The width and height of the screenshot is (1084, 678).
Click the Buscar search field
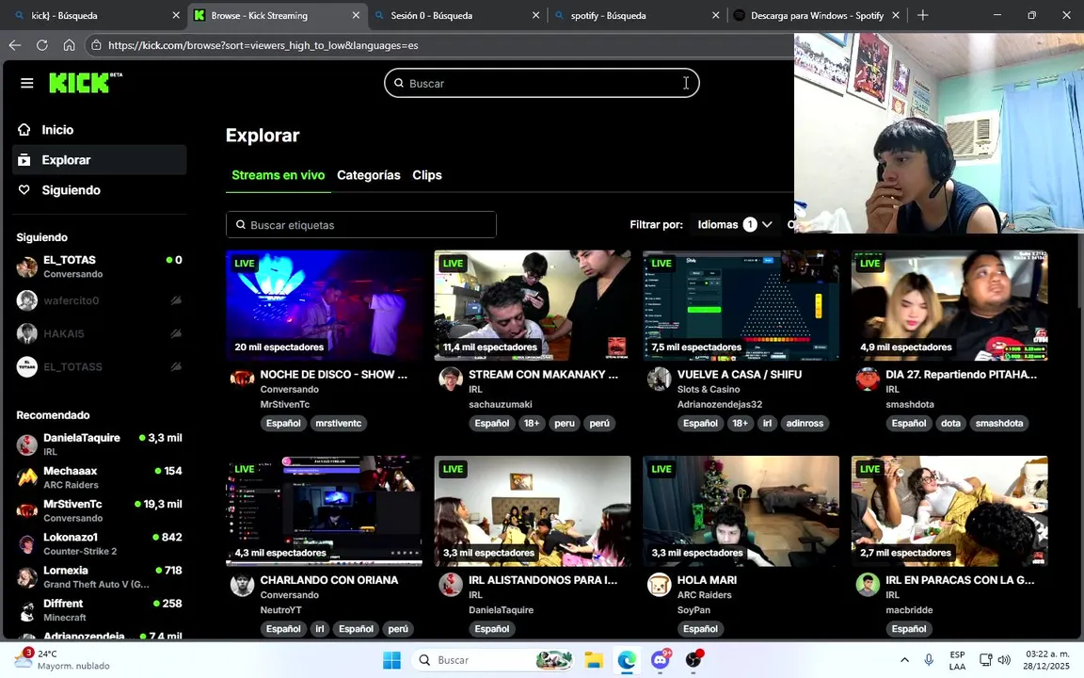[x=541, y=83]
